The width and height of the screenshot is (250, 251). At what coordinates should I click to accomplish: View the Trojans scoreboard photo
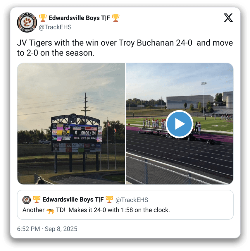(x=71, y=123)
